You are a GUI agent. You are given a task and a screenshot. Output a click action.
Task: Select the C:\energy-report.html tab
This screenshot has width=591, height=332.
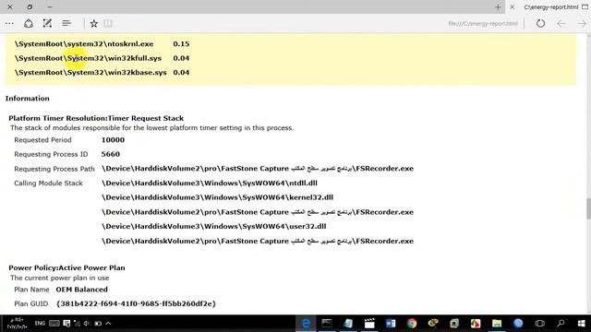tap(551, 6)
